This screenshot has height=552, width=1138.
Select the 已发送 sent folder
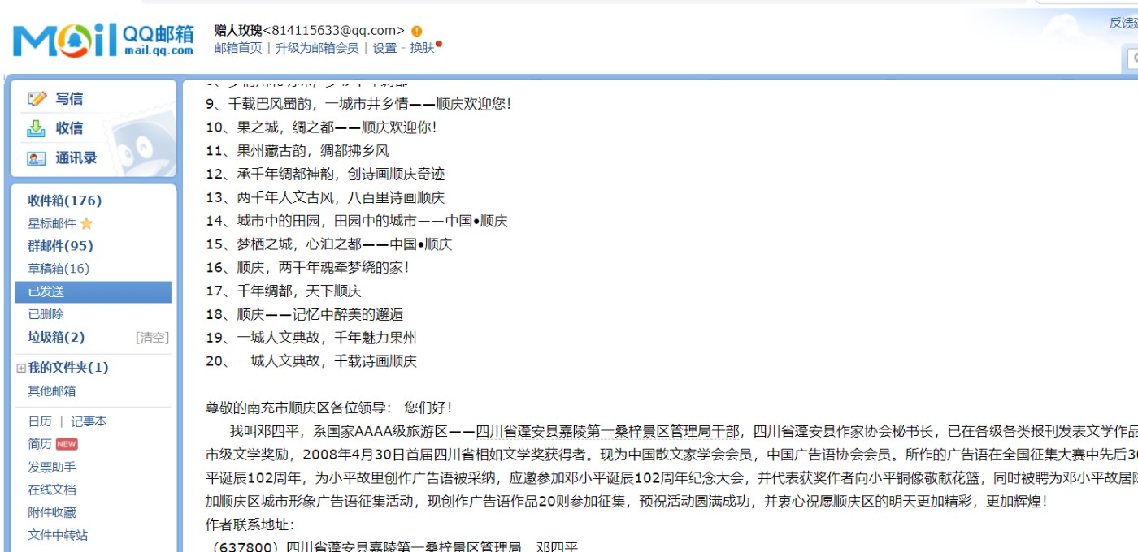coord(46,291)
